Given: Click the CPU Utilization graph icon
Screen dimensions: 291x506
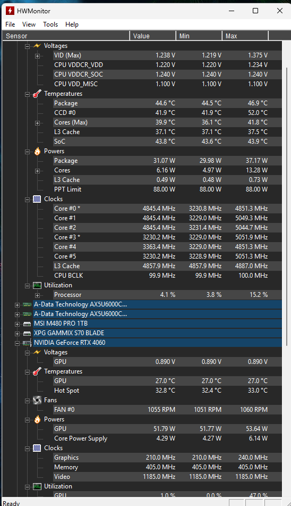Looking at the screenshot, I should point(37,285).
